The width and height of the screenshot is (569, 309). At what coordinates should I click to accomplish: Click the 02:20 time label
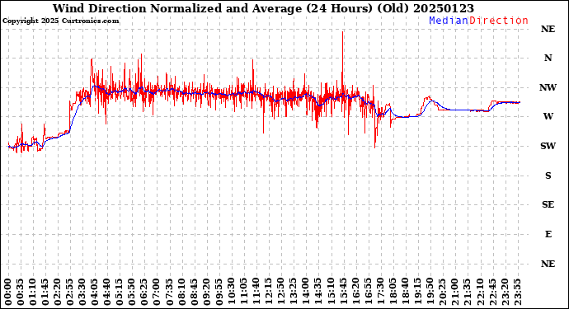[58, 293]
